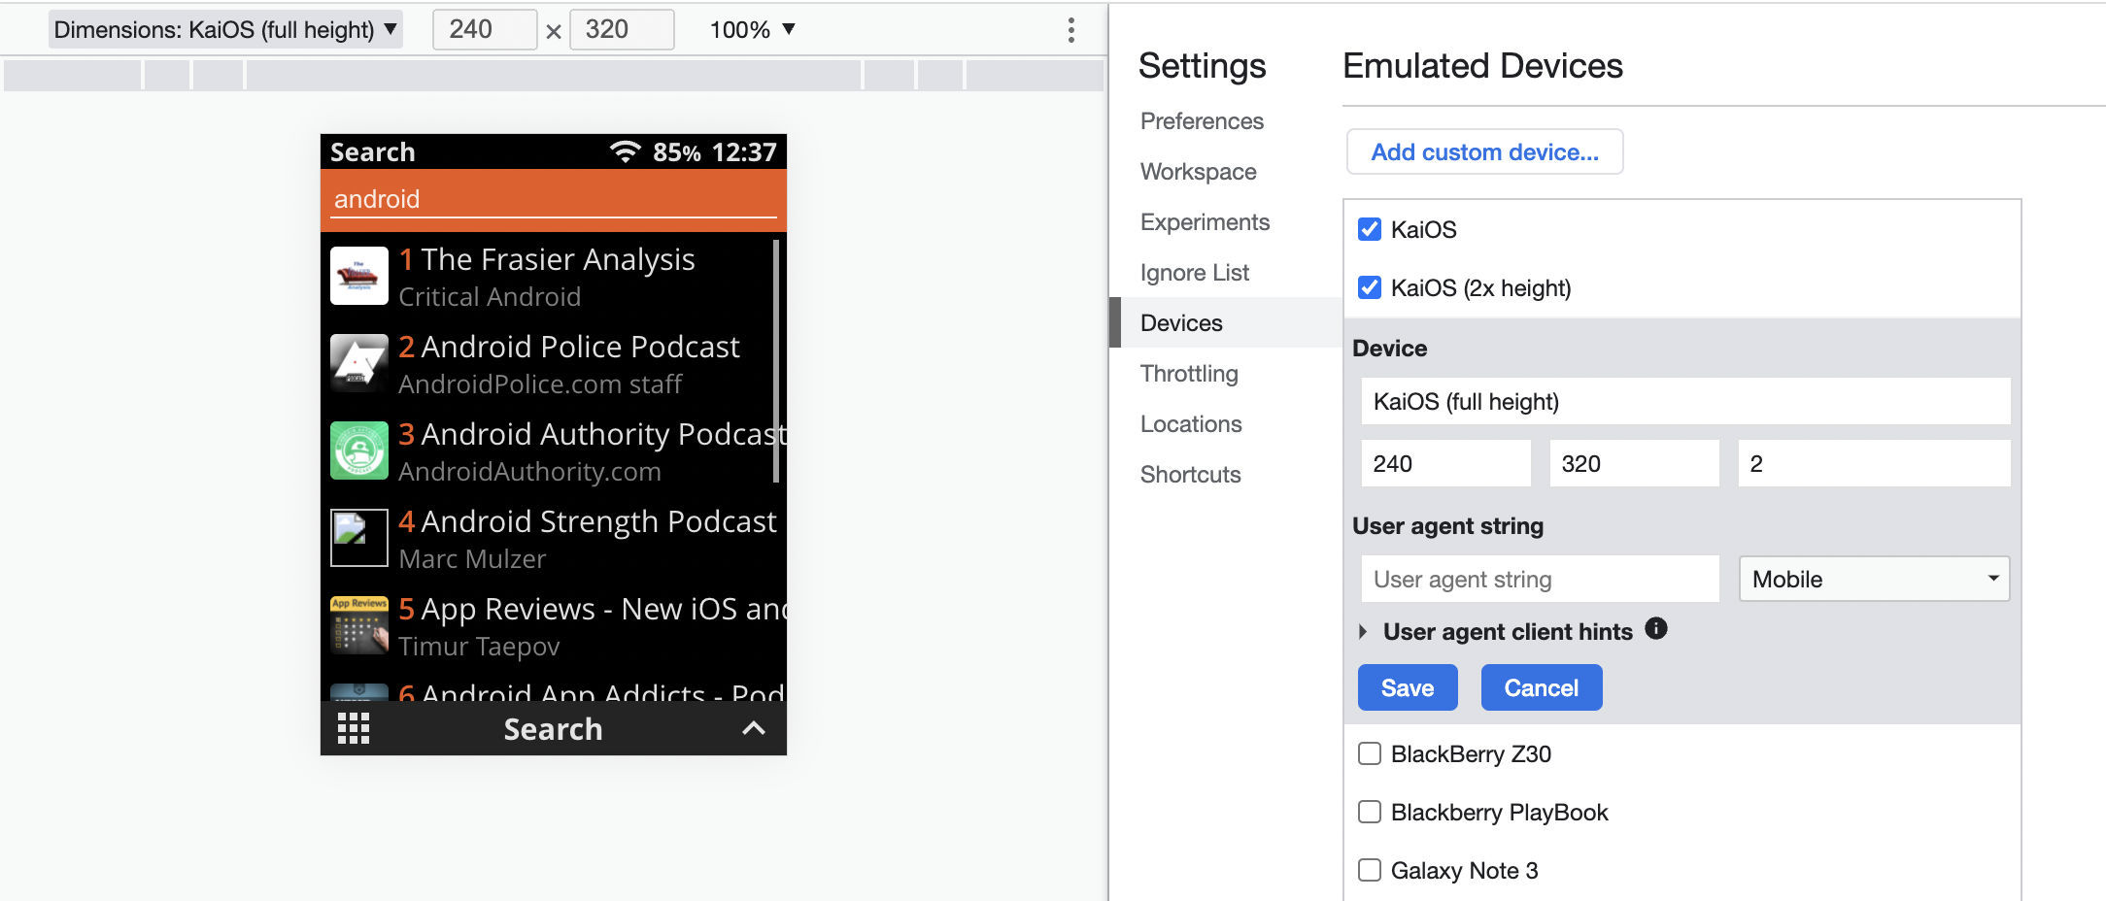Enable the Galaxy Note 3 device
The width and height of the screenshot is (2106, 901).
[1370, 870]
